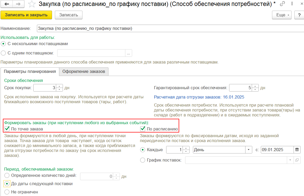Click the start date field 09.01.2025

[277, 150]
